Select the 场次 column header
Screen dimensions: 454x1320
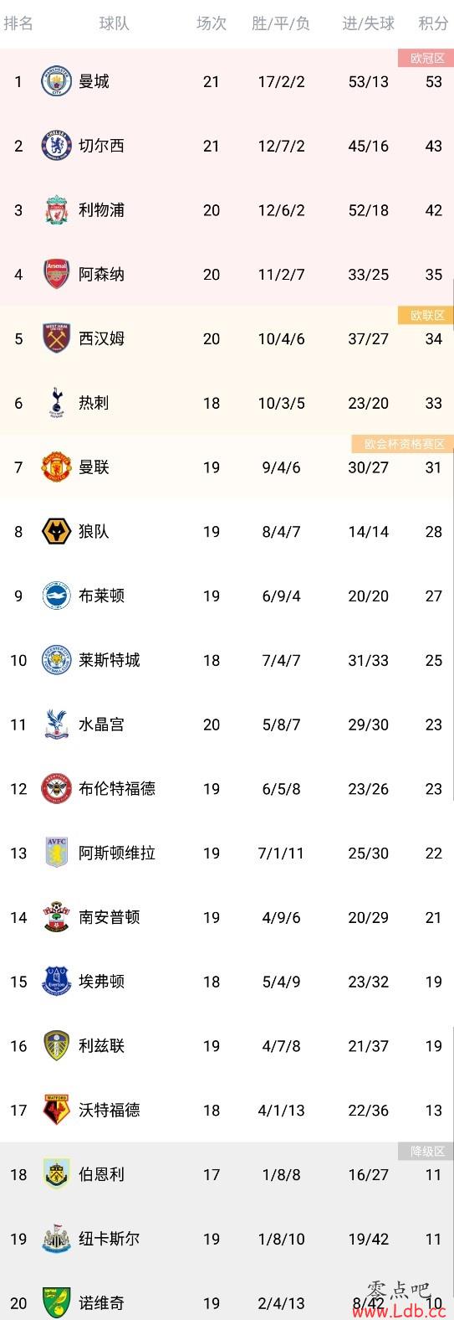(x=212, y=23)
